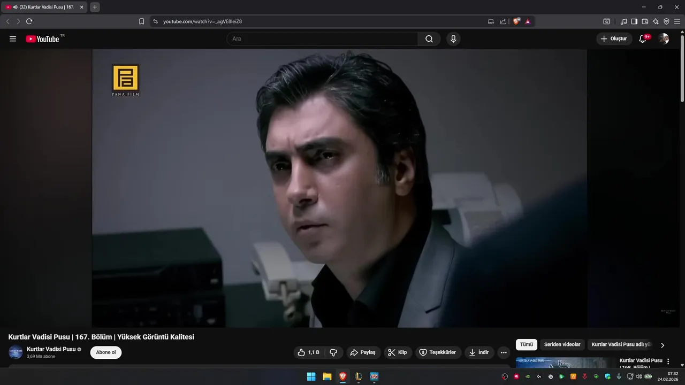
Task: Reload the page in browser toolbar
Action: point(29,21)
